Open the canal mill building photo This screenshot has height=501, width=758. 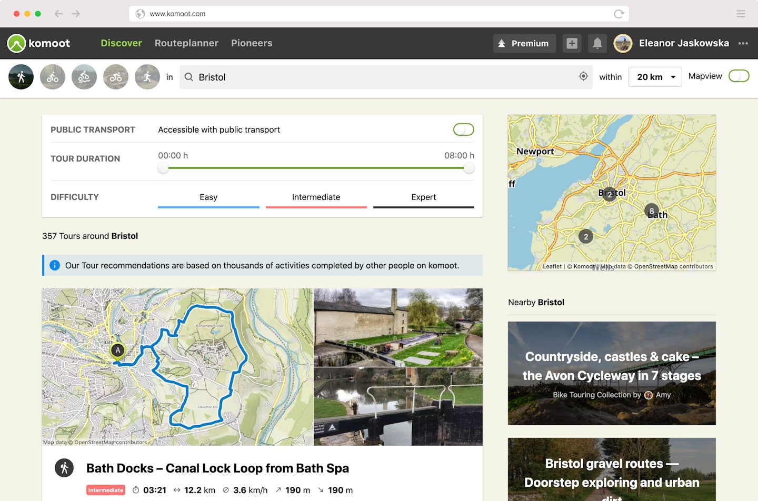tap(398, 327)
